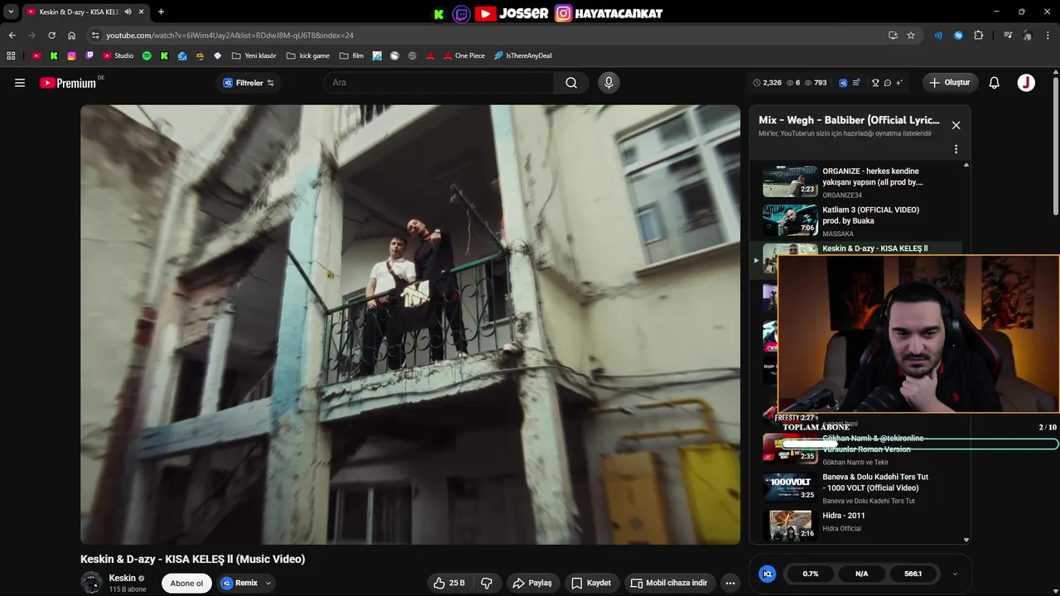1060x596 pixels.
Task: Open a new browser tab
Action: tap(161, 12)
